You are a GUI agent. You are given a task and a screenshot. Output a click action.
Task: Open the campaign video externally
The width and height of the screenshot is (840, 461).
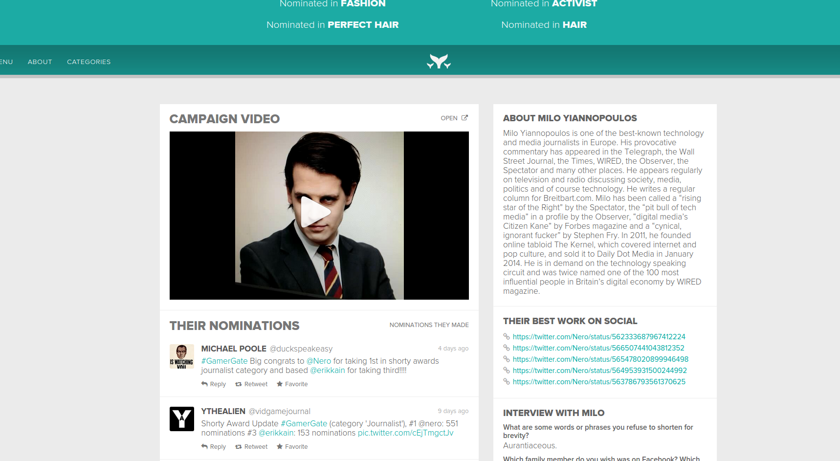coord(454,118)
